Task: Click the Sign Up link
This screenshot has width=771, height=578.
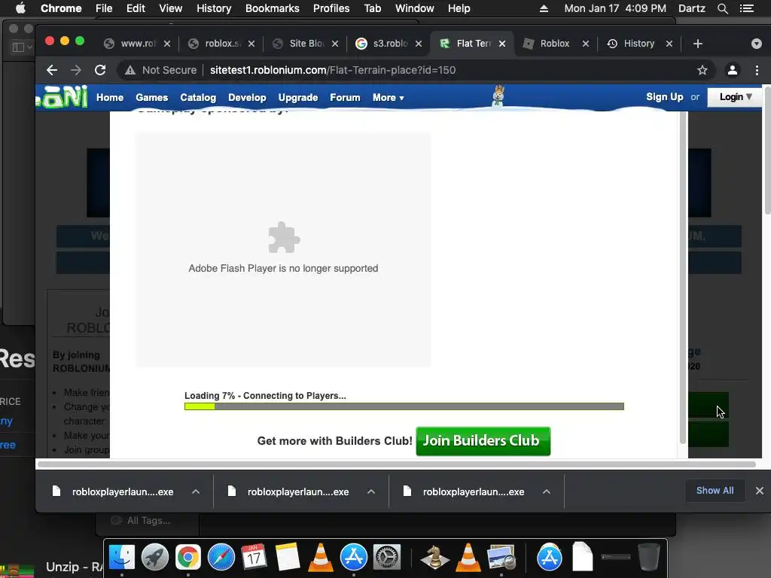Action: pyautogui.click(x=664, y=97)
